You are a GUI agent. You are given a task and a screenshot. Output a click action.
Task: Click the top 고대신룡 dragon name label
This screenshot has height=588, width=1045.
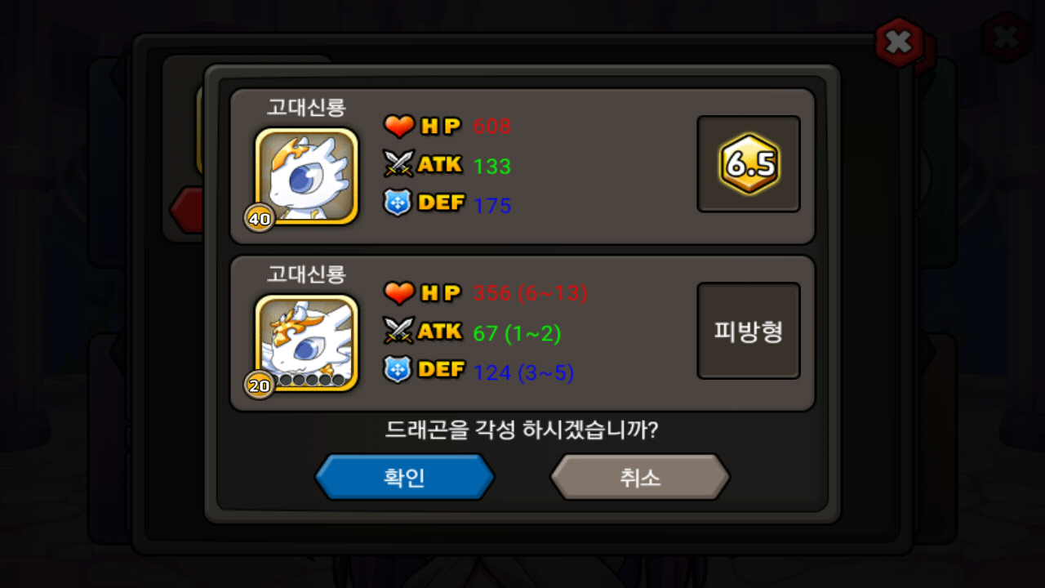point(306,107)
